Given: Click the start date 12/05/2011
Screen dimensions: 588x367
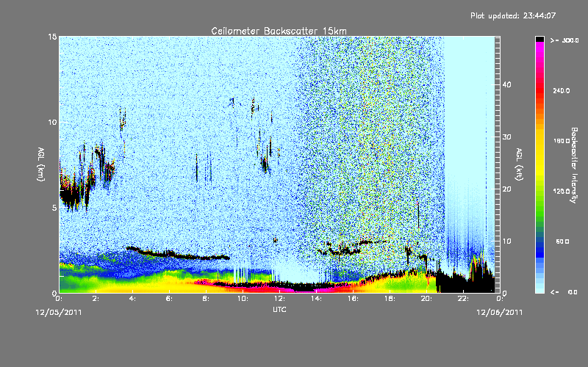Looking at the screenshot, I should point(59,313).
